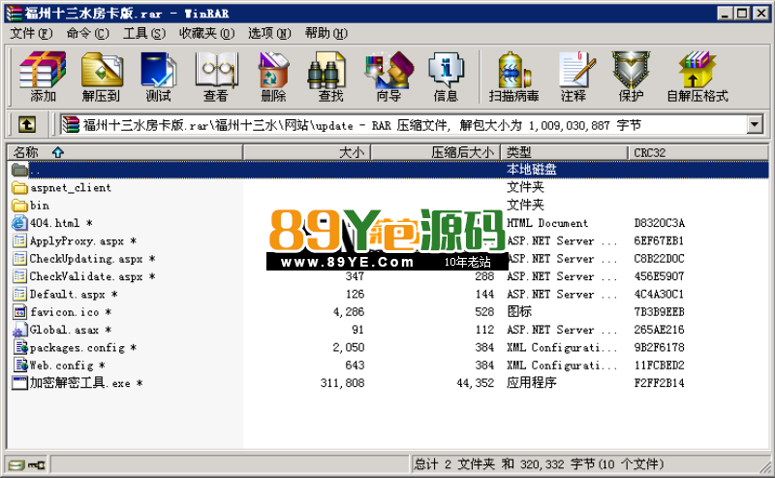775x478 pixels.
Task: Click the WinRAR title bar icon
Action: tap(14, 13)
